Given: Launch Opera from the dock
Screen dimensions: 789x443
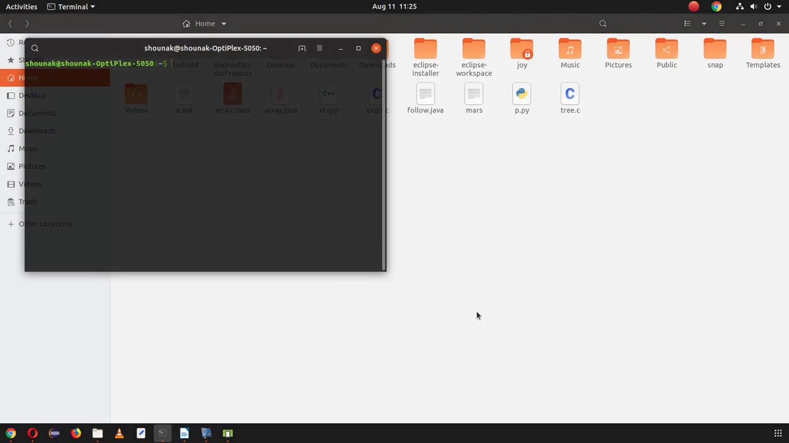Looking at the screenshot, I should (x=33, y=433).
